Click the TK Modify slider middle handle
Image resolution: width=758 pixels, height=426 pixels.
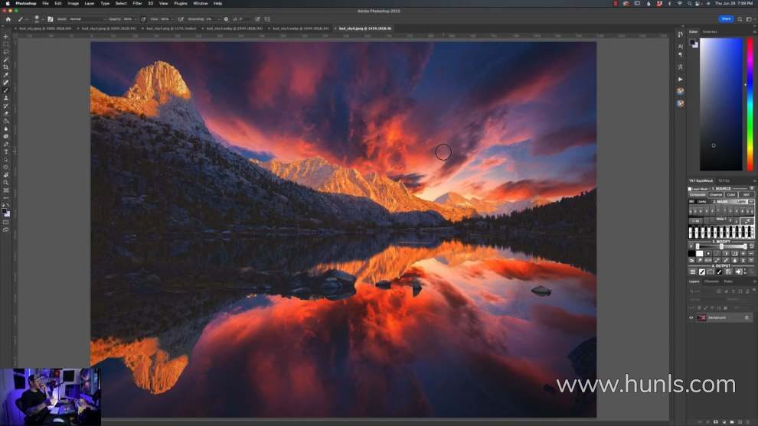(722, 246)
